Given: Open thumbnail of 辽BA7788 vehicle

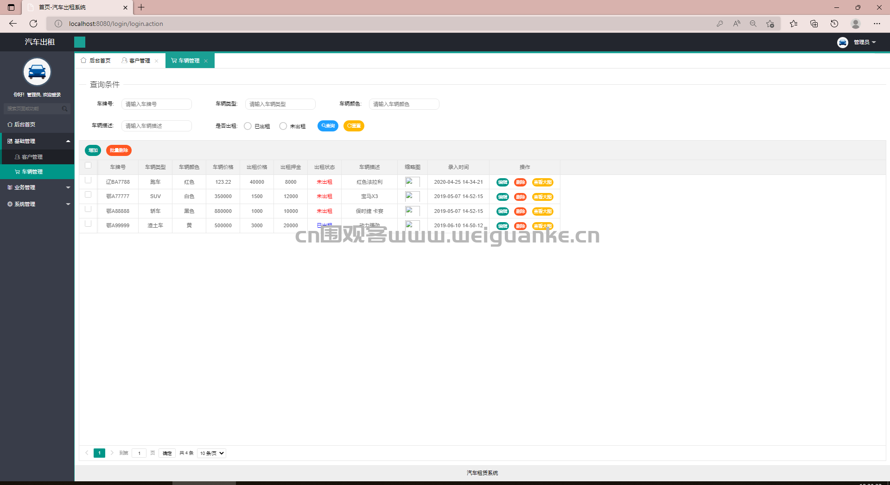Looking at the screenshot, I should [x=413, y=182].
